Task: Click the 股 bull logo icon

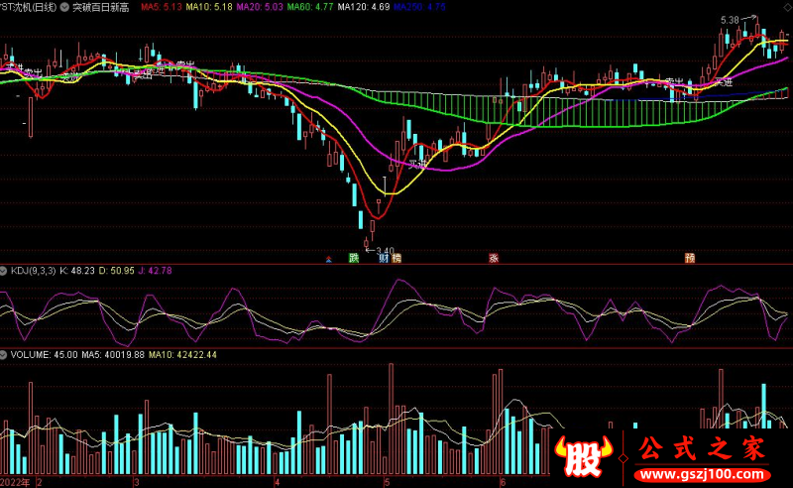Action: click(584, 455)
